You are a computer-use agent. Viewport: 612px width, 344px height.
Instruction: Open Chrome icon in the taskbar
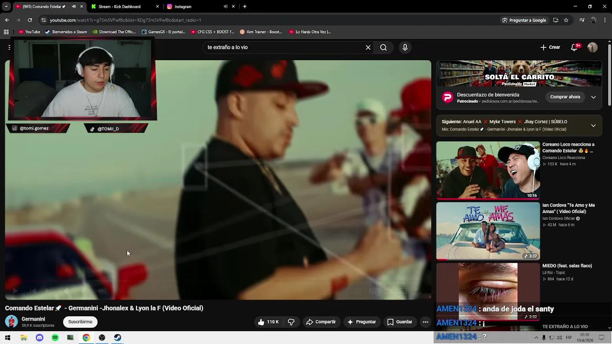(86, 338)
